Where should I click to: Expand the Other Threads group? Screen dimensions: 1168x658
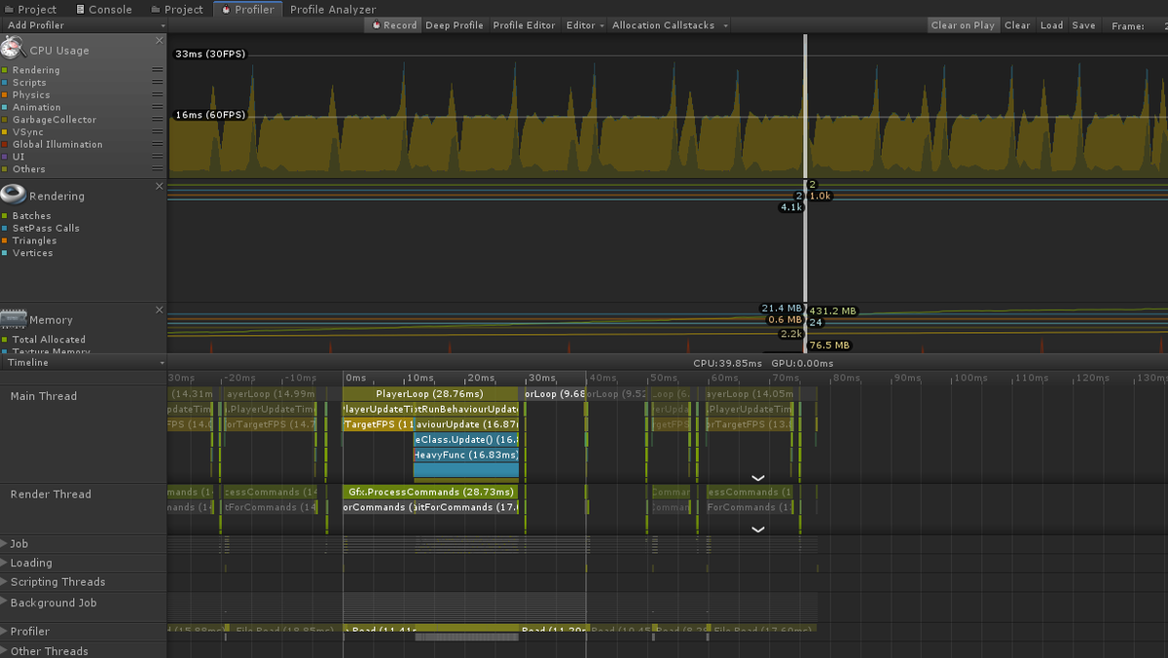tap(4, 651)
